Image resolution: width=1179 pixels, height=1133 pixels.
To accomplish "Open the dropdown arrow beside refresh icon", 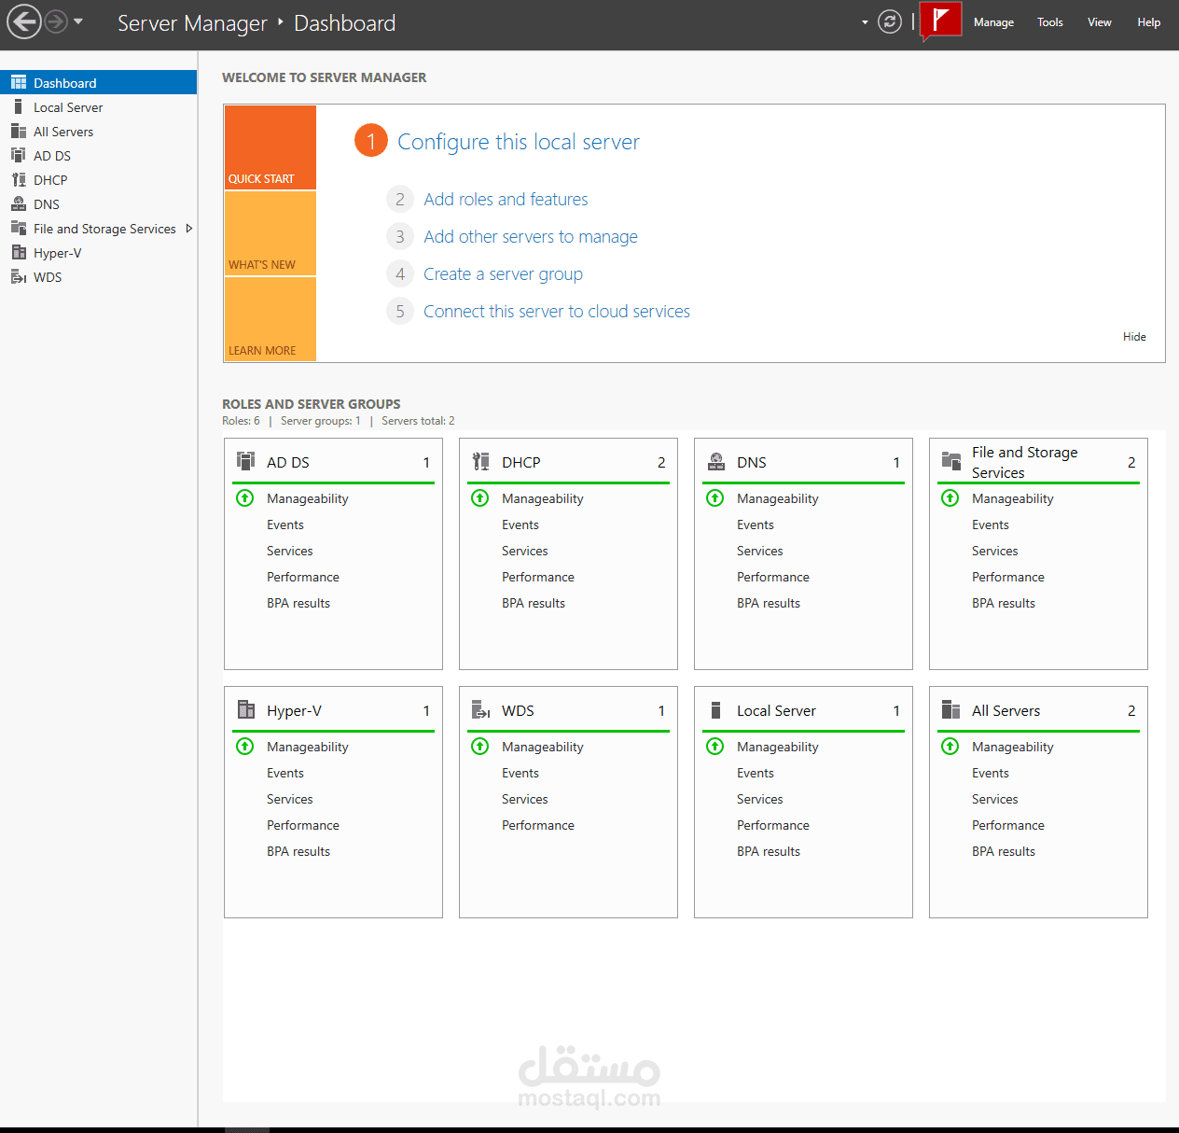I will coord(865,22).
